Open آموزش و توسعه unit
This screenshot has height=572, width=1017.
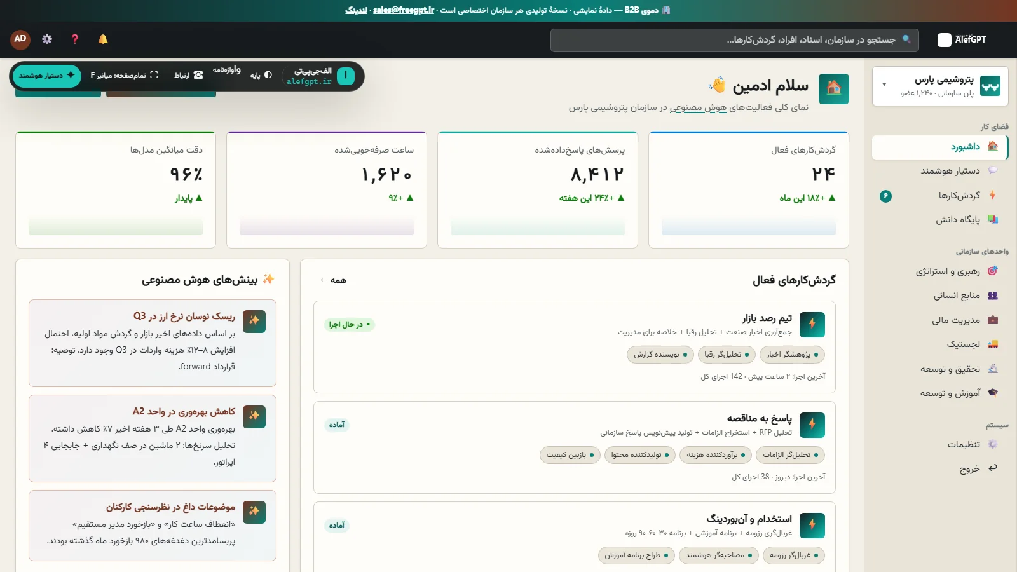(x=939, y=393)
